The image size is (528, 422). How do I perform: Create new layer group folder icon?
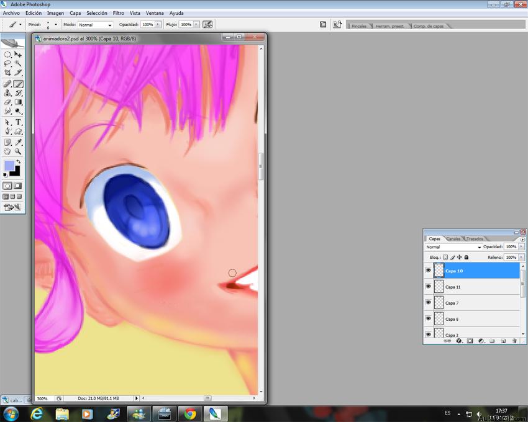point(492,341)
